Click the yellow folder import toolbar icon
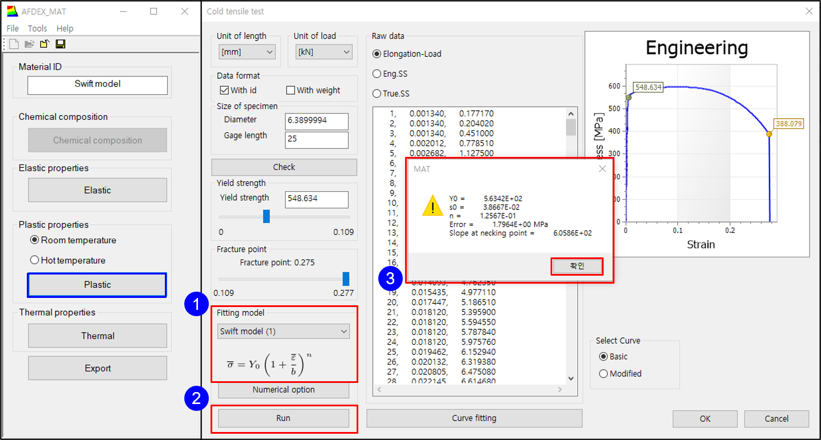Viewport: 821px width, 440px height. (x=45, y=44)
